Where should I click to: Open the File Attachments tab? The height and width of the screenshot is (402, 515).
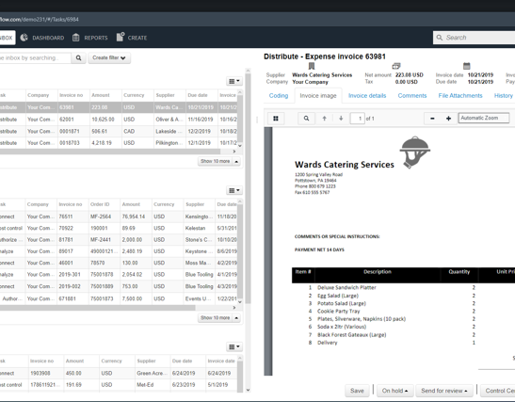click(460, 96)
